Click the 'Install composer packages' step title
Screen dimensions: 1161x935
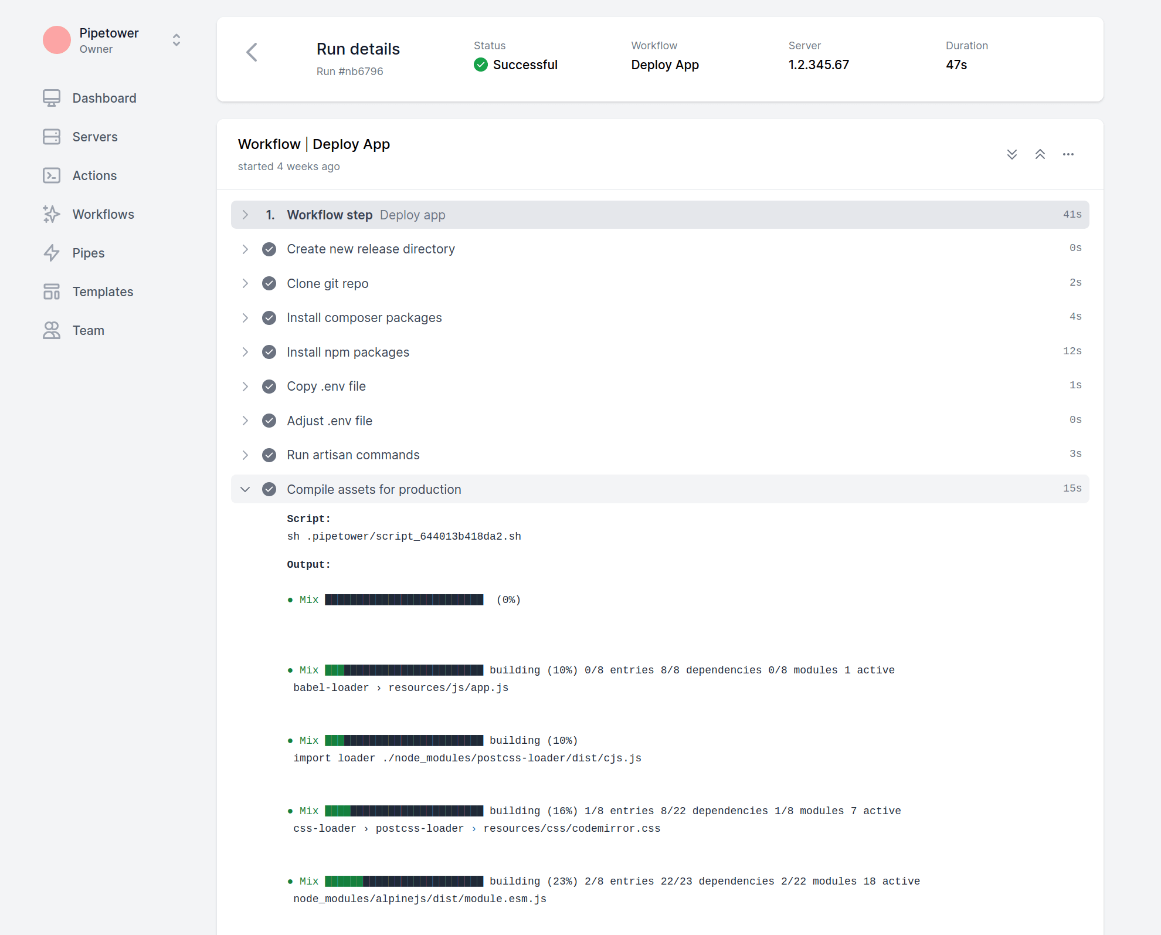point(364,317)
